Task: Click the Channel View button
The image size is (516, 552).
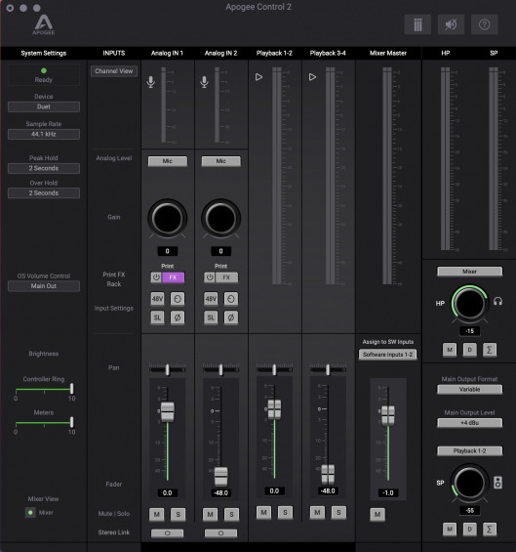Action: (x=113, y=71)
